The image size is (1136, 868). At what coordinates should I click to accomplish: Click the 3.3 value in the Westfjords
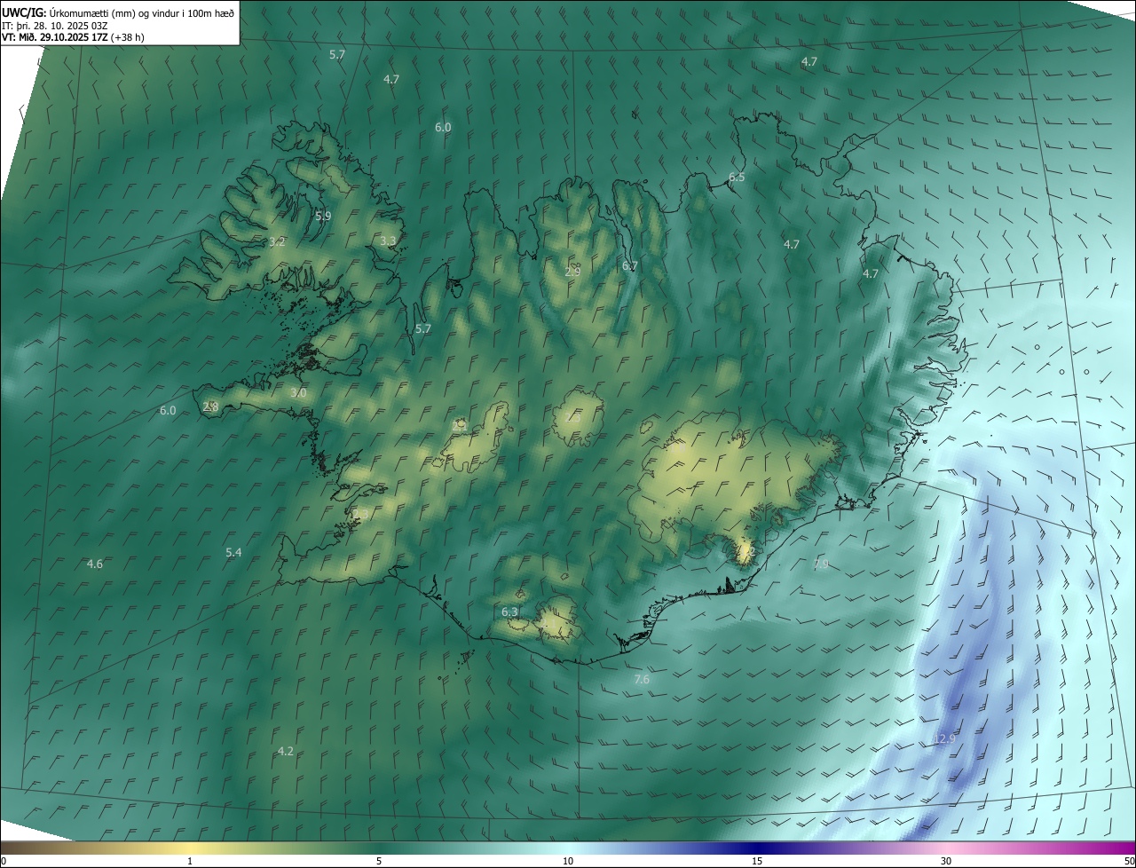click(x=388, y=241)
